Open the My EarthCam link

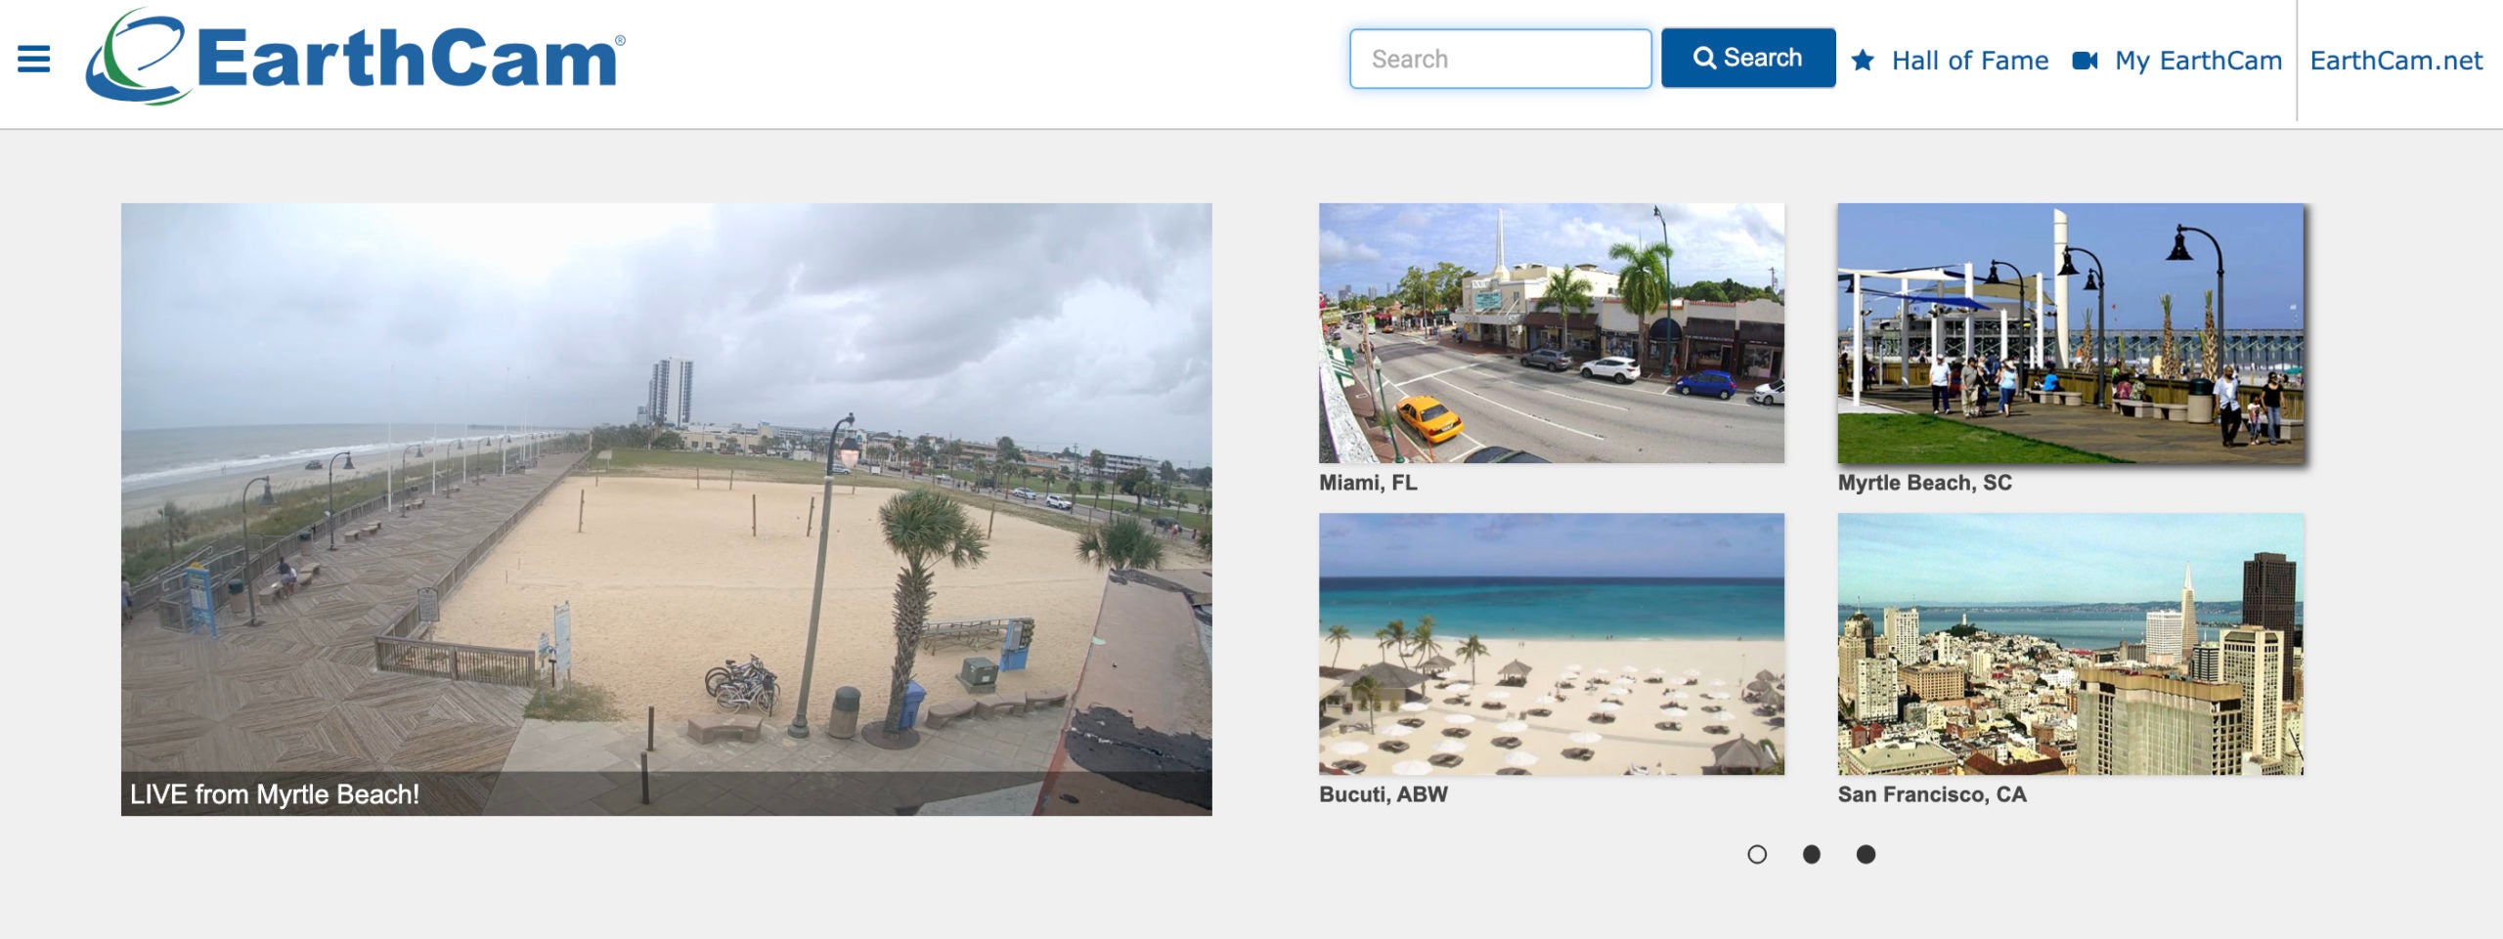pos(2198,61)
